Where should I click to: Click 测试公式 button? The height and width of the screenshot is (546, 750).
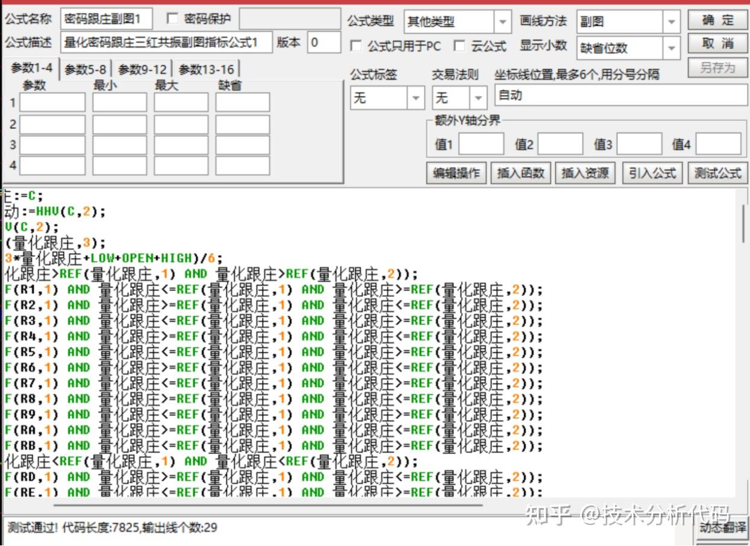717,173
